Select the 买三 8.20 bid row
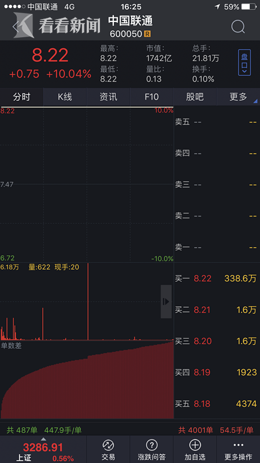260x463 pixels. click(x=217, y=341)
